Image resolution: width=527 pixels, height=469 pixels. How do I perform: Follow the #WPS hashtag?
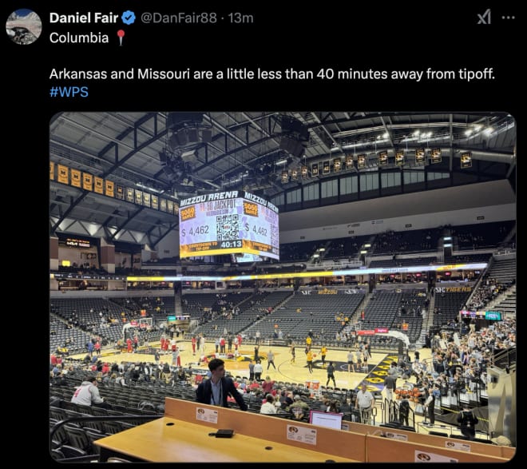69,92
